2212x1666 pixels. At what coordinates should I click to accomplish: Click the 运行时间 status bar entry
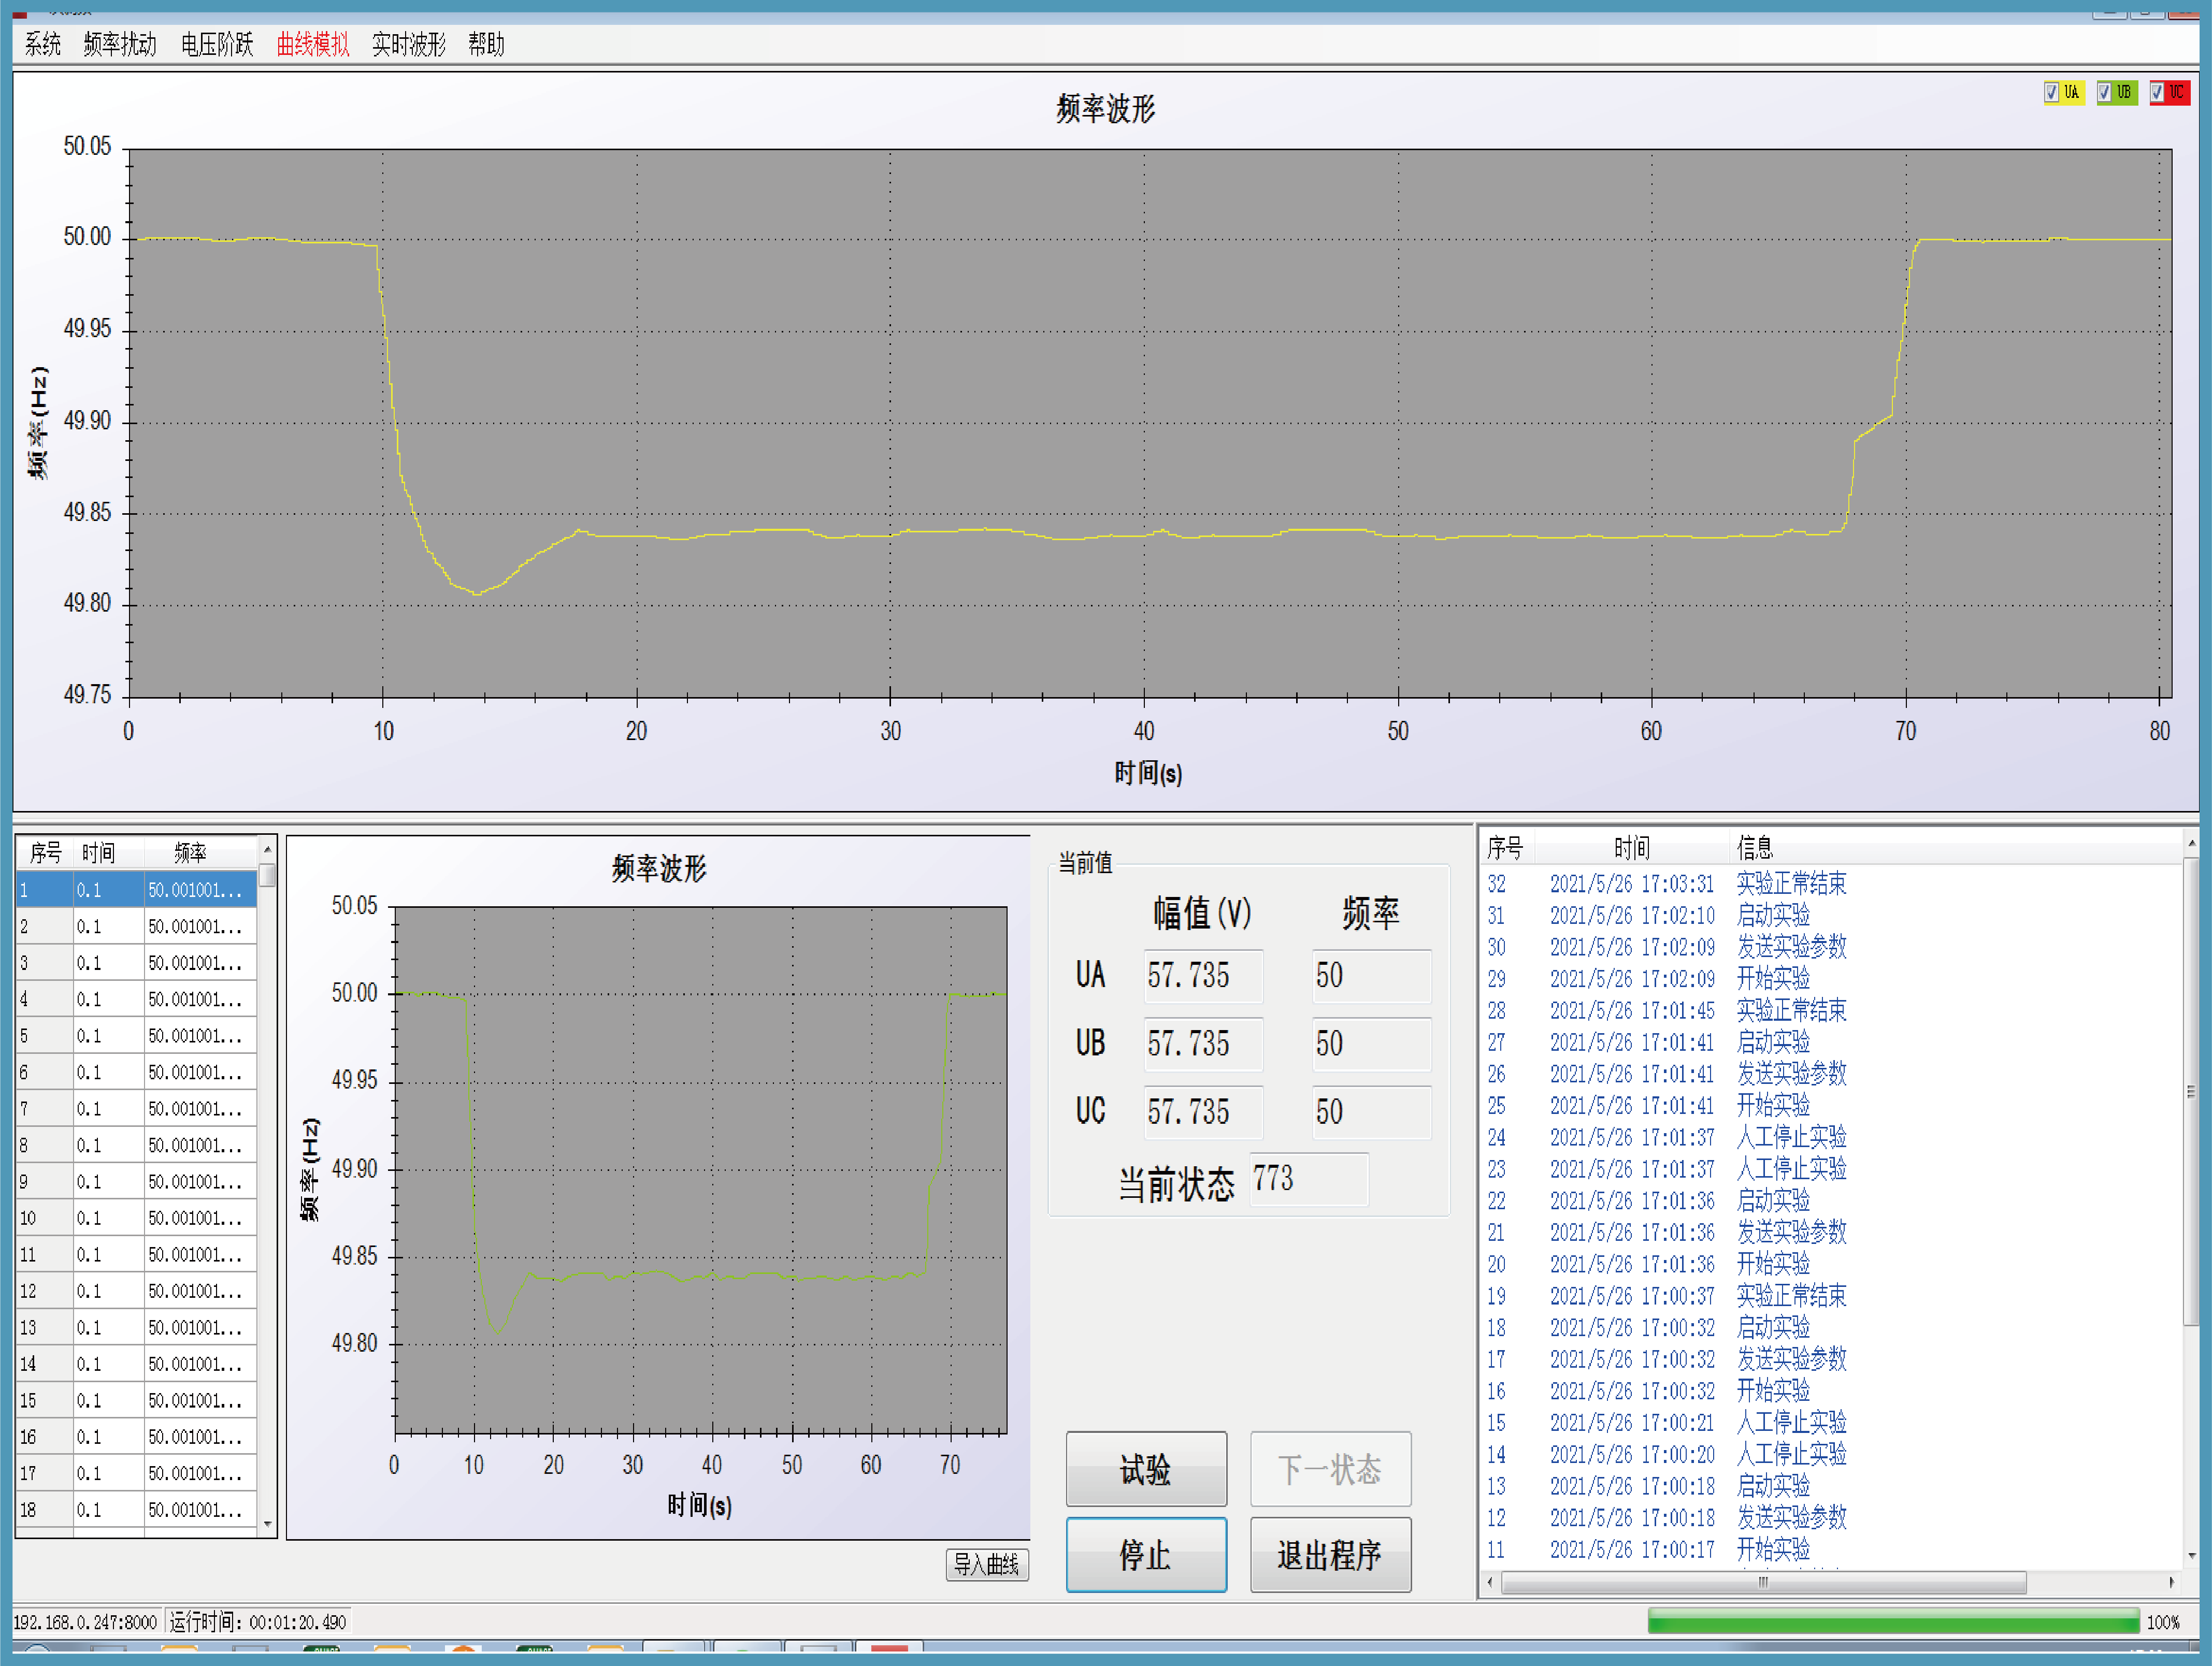click(x=258, y=1622)
